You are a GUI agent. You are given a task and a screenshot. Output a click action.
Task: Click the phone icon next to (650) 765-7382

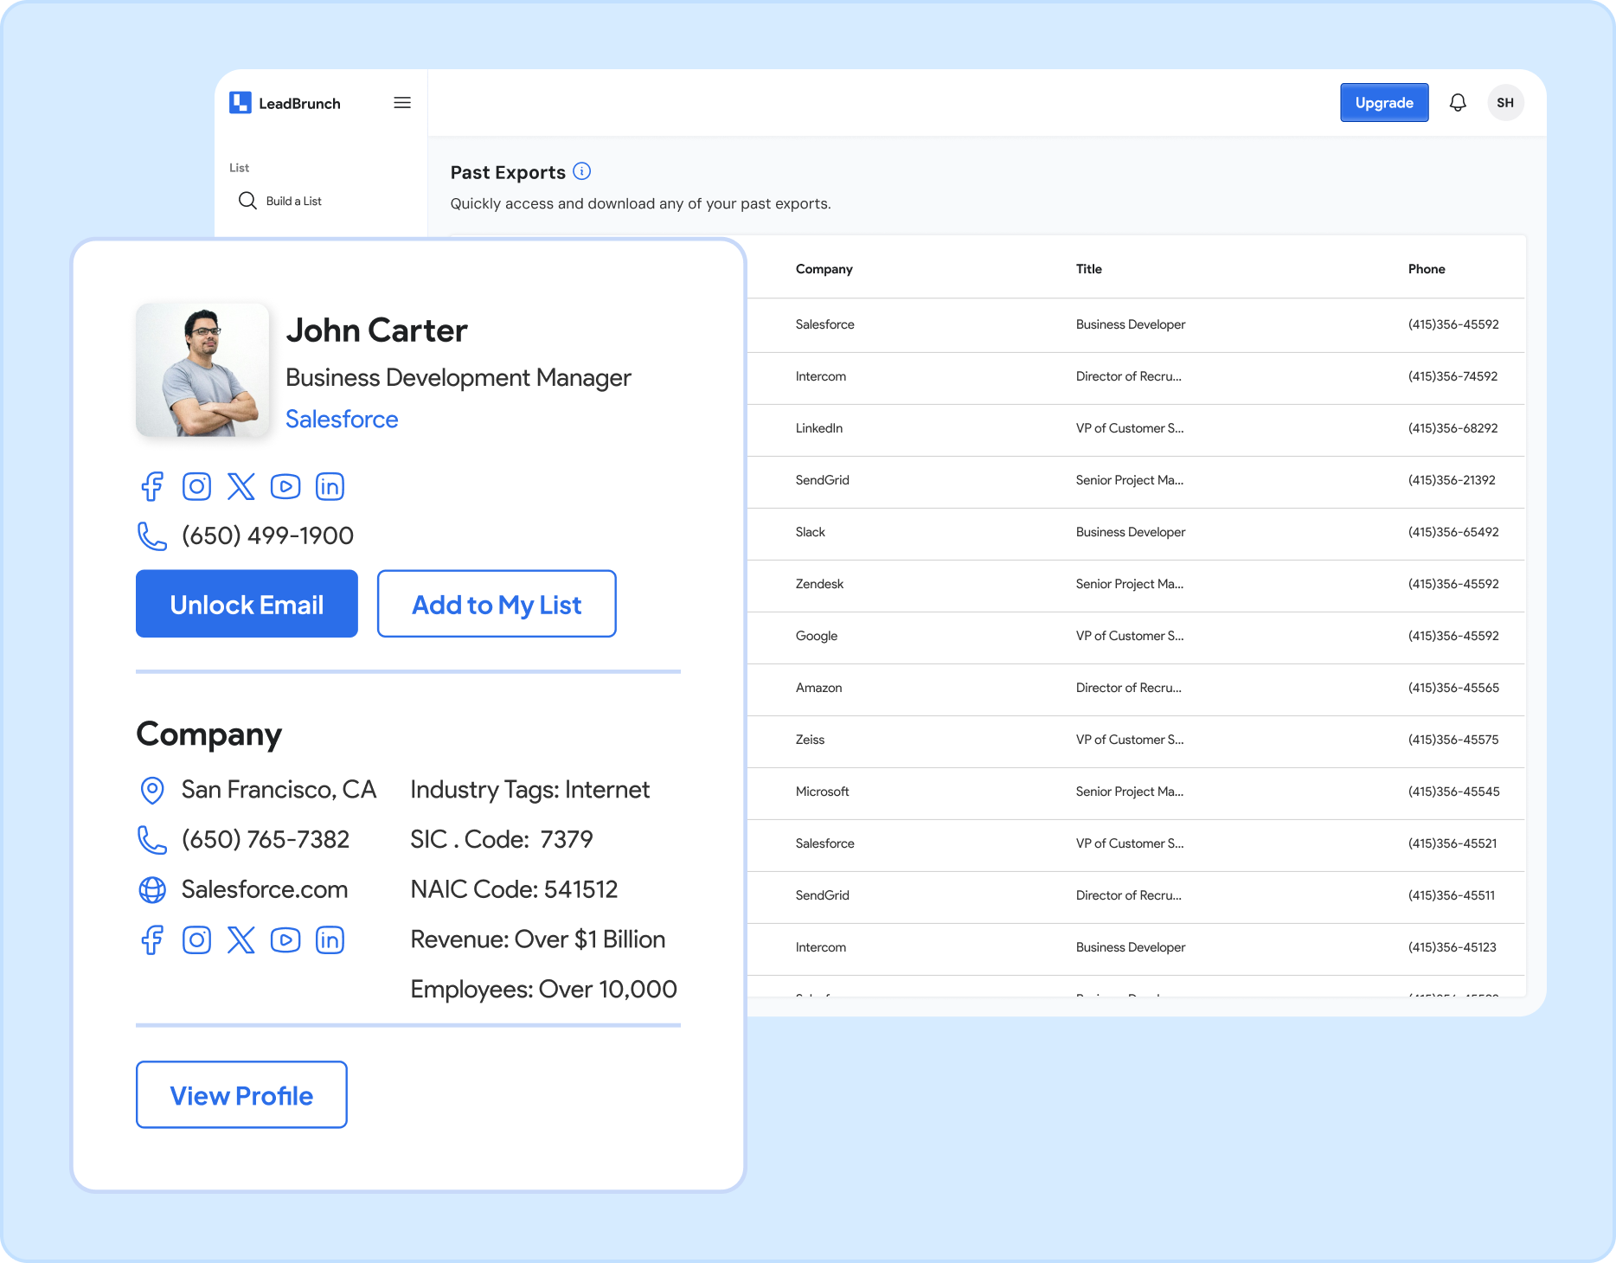pos(152,839)
